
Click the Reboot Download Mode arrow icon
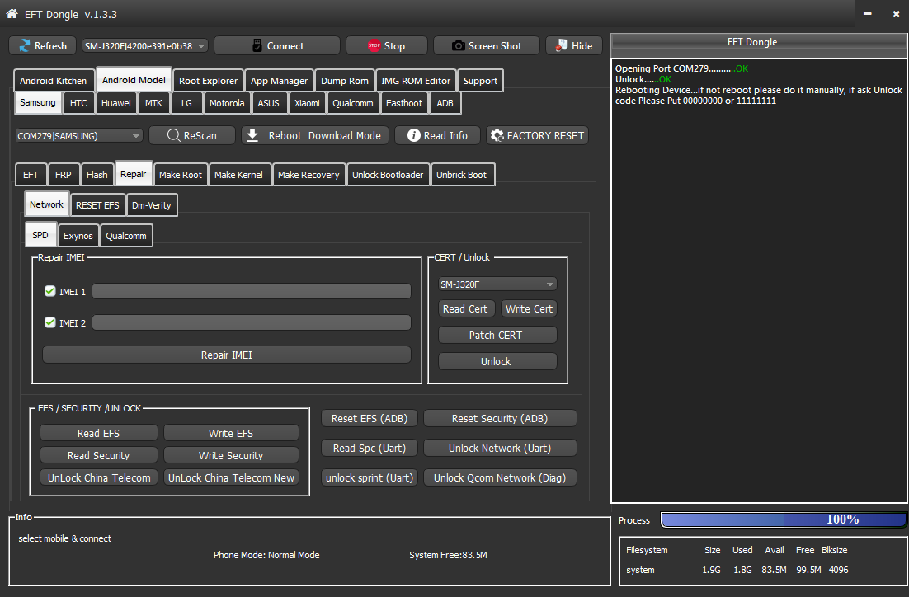point(252,135)
